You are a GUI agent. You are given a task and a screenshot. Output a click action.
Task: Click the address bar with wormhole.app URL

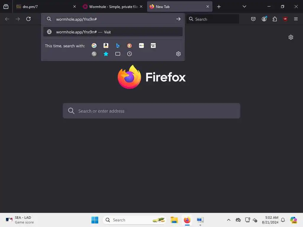[113, 19]
